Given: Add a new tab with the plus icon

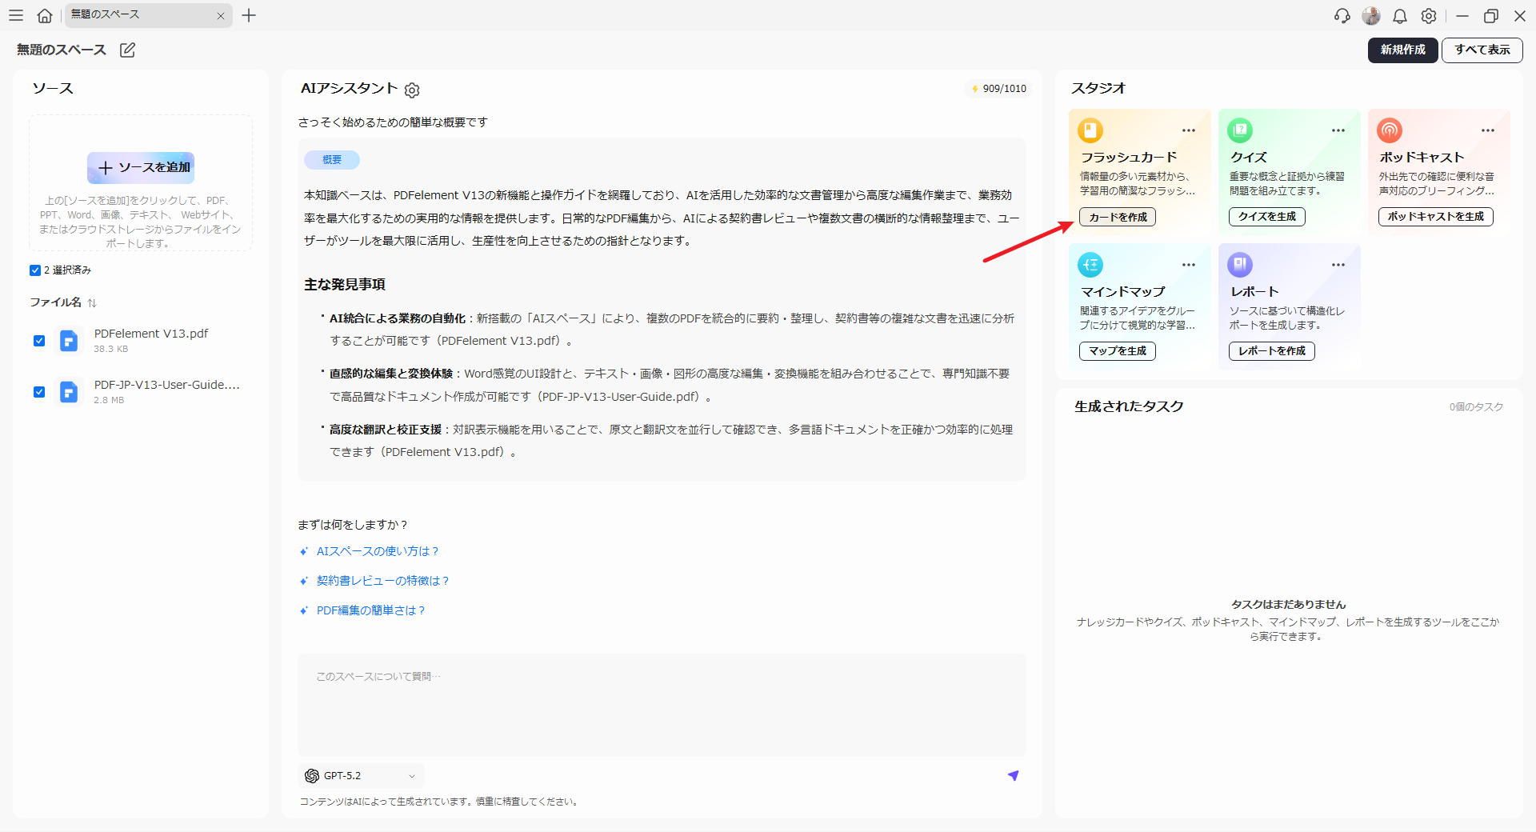Looking at the screenshot, I should pos(249,15).
